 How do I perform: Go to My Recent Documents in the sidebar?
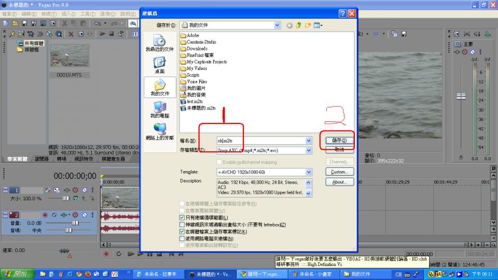click(x=160, y=43)
